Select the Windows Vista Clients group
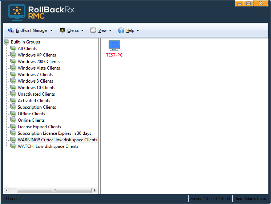This screenshot has width=271, height=204. click(x=39, y=68)
